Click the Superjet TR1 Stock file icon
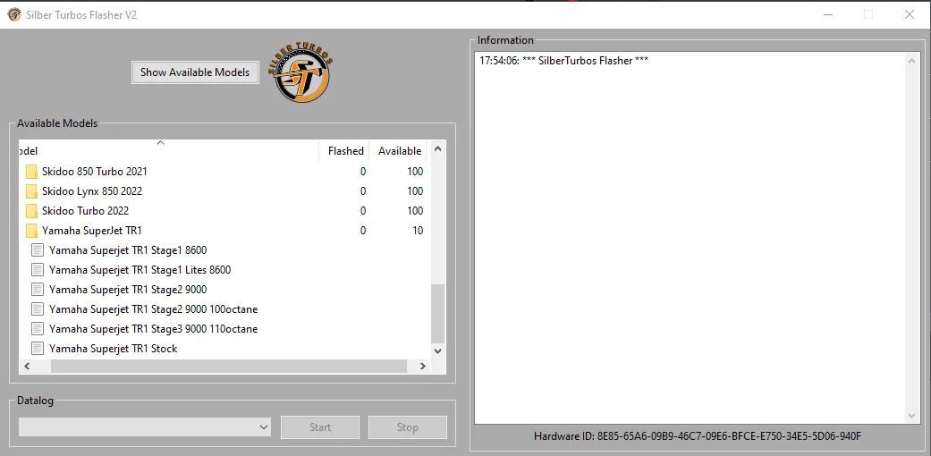Screen dimensions: 931x456 pos(38,349)
